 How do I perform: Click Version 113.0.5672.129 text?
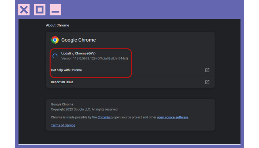point(94,58)
